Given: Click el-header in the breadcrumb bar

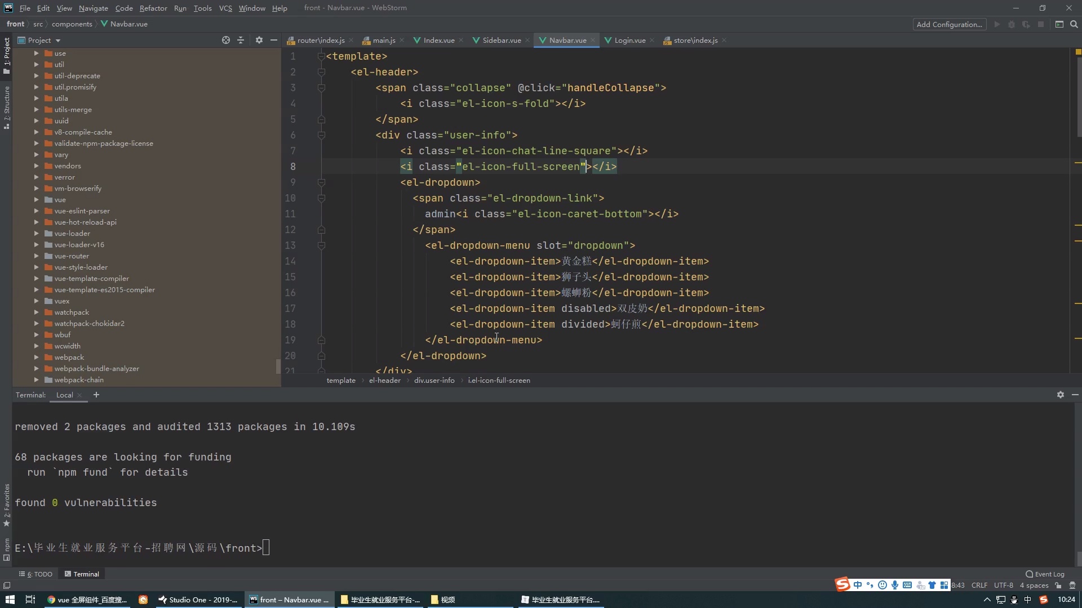Looking at the screenshot, I should [x=384, y=380].
